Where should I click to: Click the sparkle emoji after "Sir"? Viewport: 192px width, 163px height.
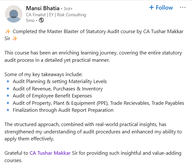point(15,39)
